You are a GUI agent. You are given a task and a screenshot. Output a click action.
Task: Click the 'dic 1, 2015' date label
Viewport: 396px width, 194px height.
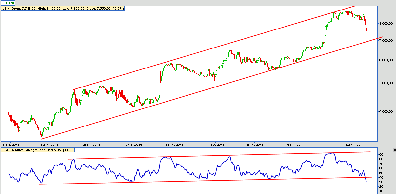point(11,145)
